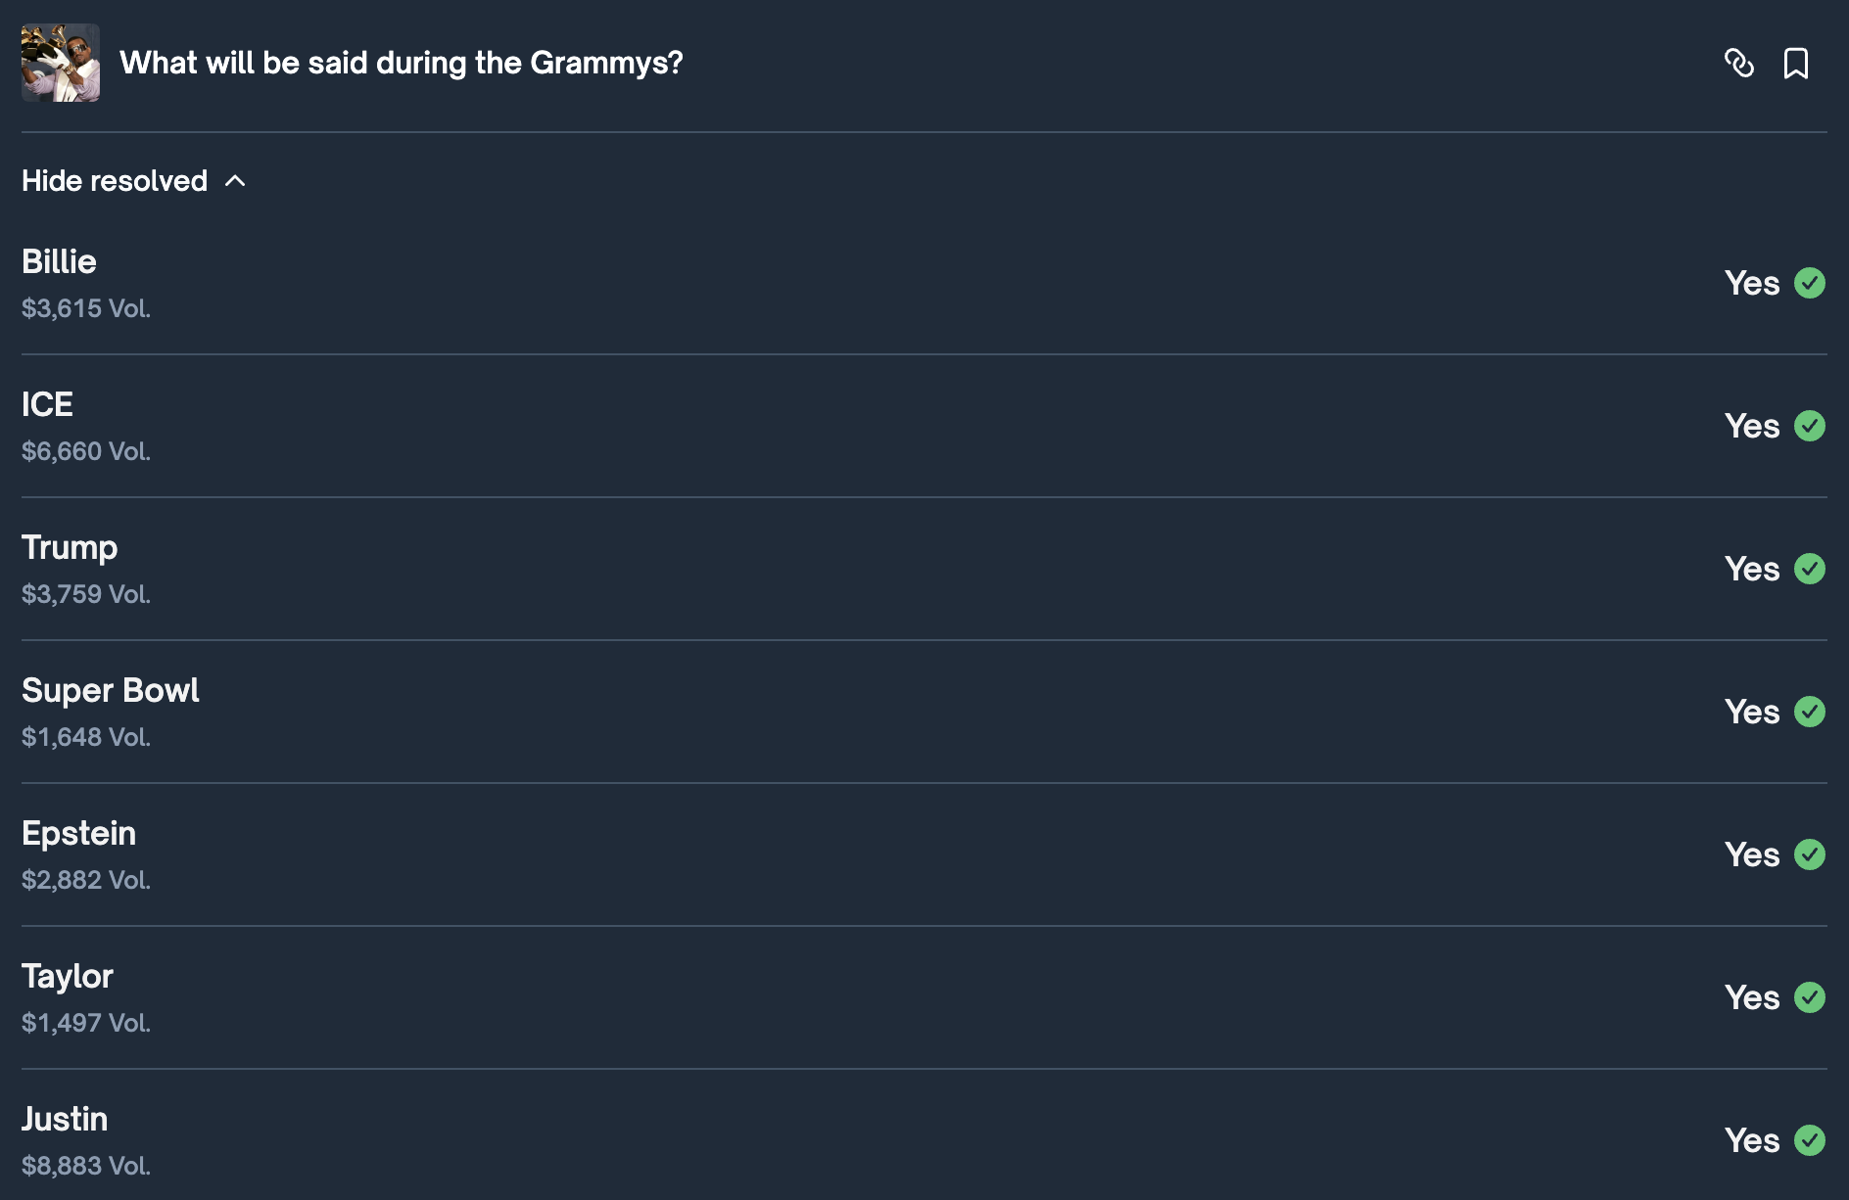Click the green checkmark for Trump
This screenshot has width=1849, height=1200.
click(x=1809, y=569)
